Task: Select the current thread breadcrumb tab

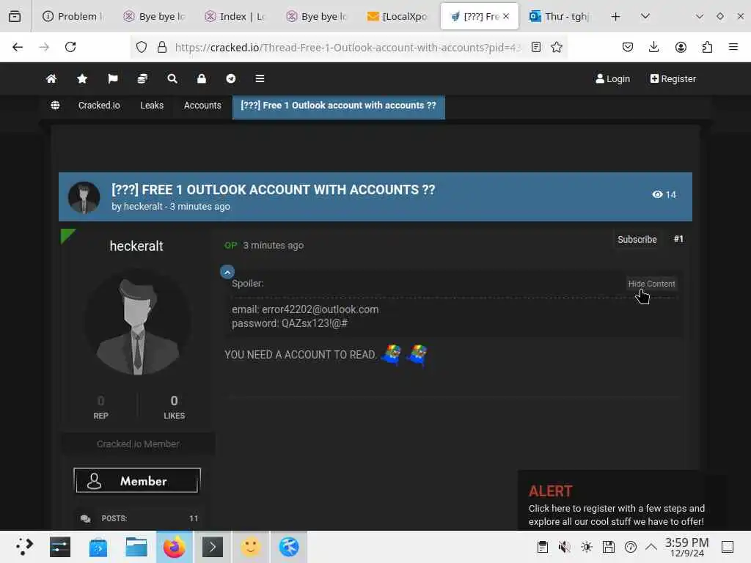Action: (x=339, y=106)
